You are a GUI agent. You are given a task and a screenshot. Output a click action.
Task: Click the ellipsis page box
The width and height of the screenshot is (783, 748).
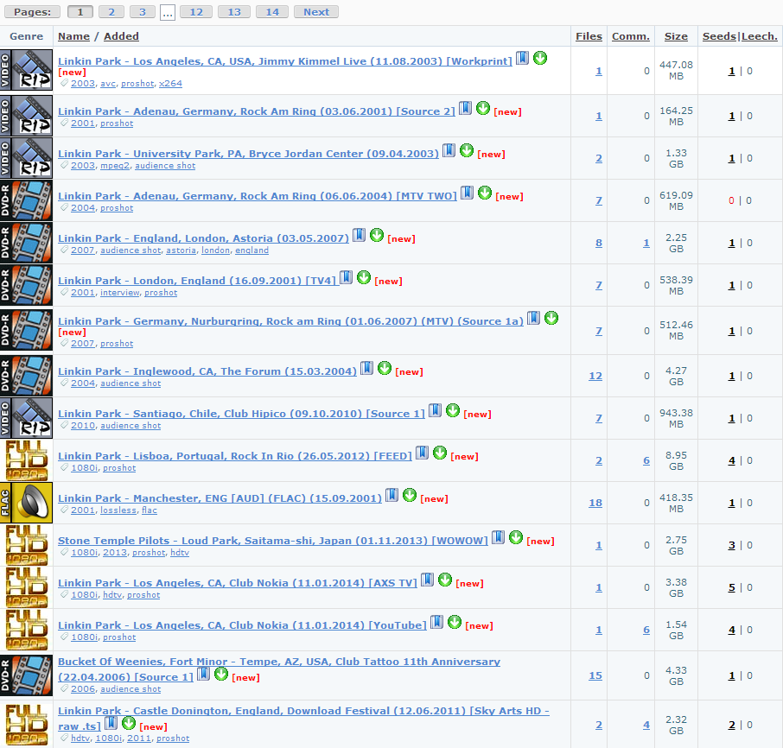168,12
